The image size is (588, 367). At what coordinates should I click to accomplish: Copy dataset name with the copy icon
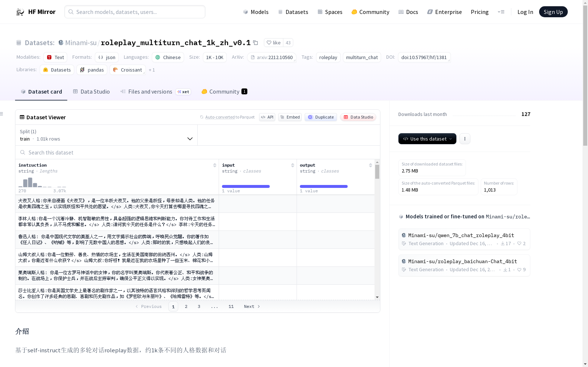[256, 43]
